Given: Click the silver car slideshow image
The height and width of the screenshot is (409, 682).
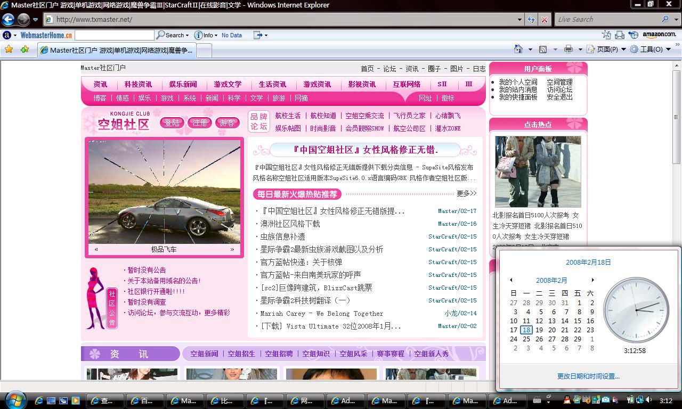Looking at the screenshot, I should tap(164, 192).
